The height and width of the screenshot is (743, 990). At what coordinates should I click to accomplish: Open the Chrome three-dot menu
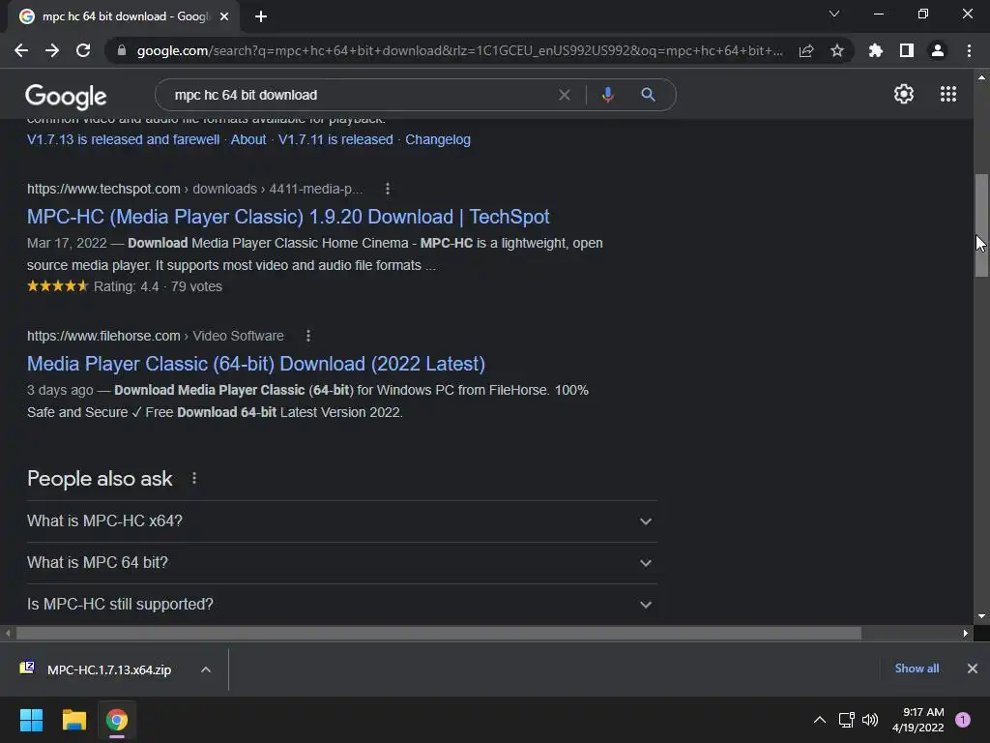tap(969, 50)
